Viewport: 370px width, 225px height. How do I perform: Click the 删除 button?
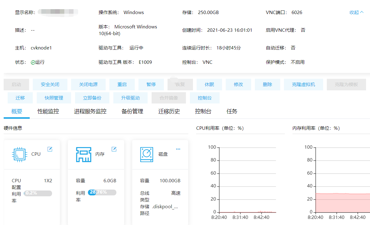coord(267,85)
